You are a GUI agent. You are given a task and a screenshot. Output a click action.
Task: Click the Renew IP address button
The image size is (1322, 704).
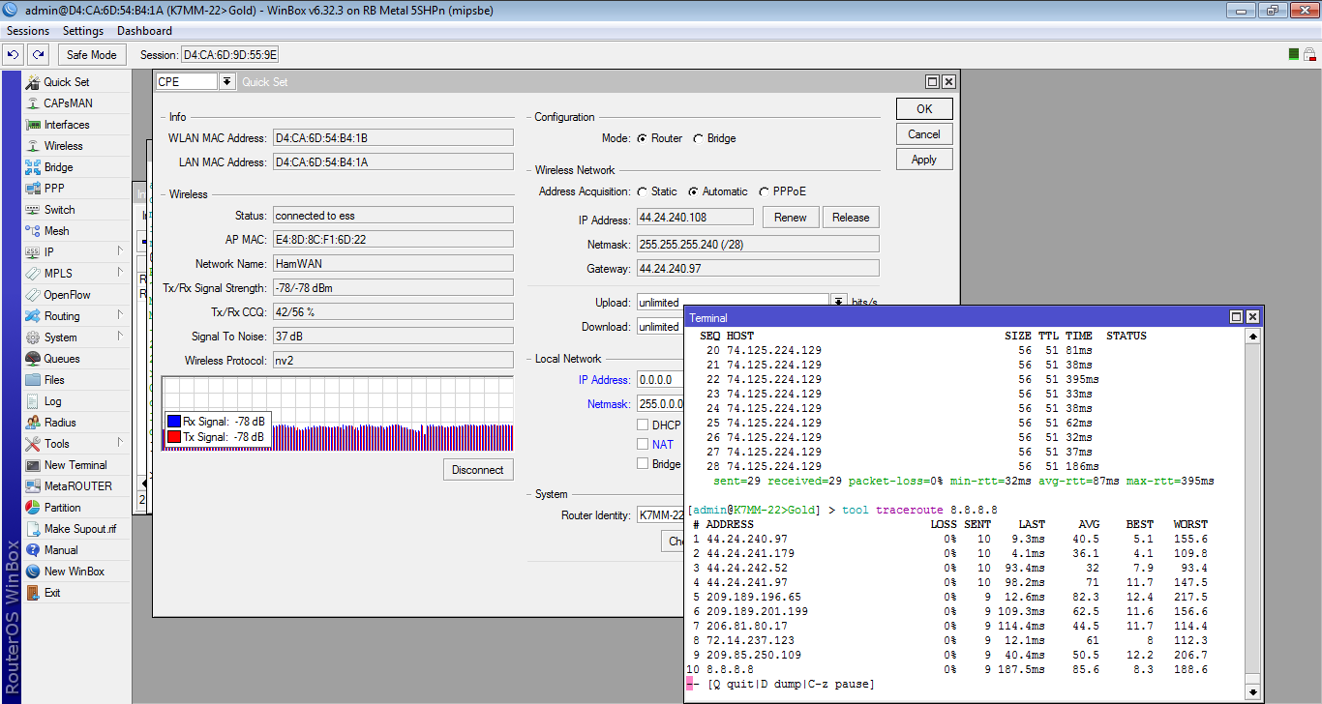coord(790,218)
